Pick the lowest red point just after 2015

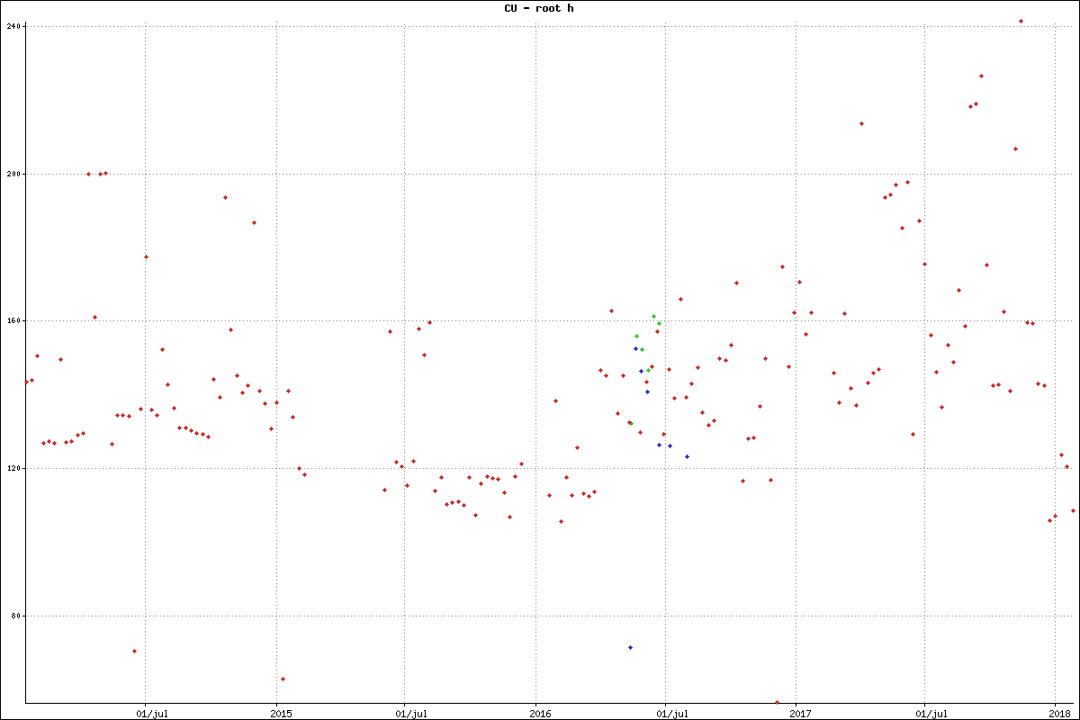coord(283,679)
